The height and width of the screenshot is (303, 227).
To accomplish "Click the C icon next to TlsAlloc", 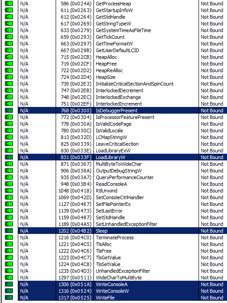I will [x=9, y=244].
